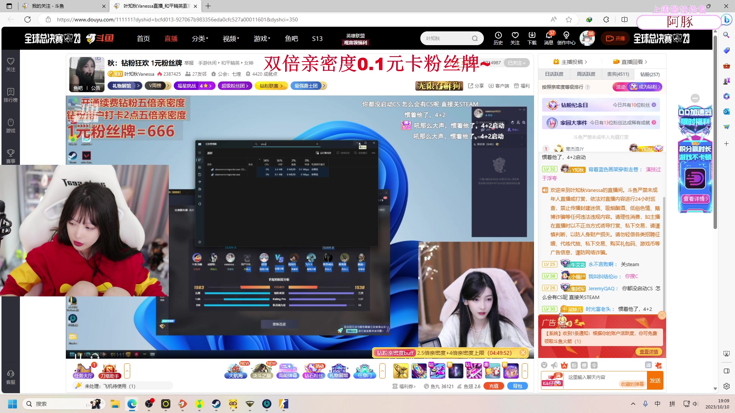Open 赛事 trophy in the left sidebar
The width and height of the screenshot is (735, 413).
point(11,156)
